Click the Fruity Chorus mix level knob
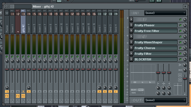Screen dimensions: 191x107 click(185, 48)
